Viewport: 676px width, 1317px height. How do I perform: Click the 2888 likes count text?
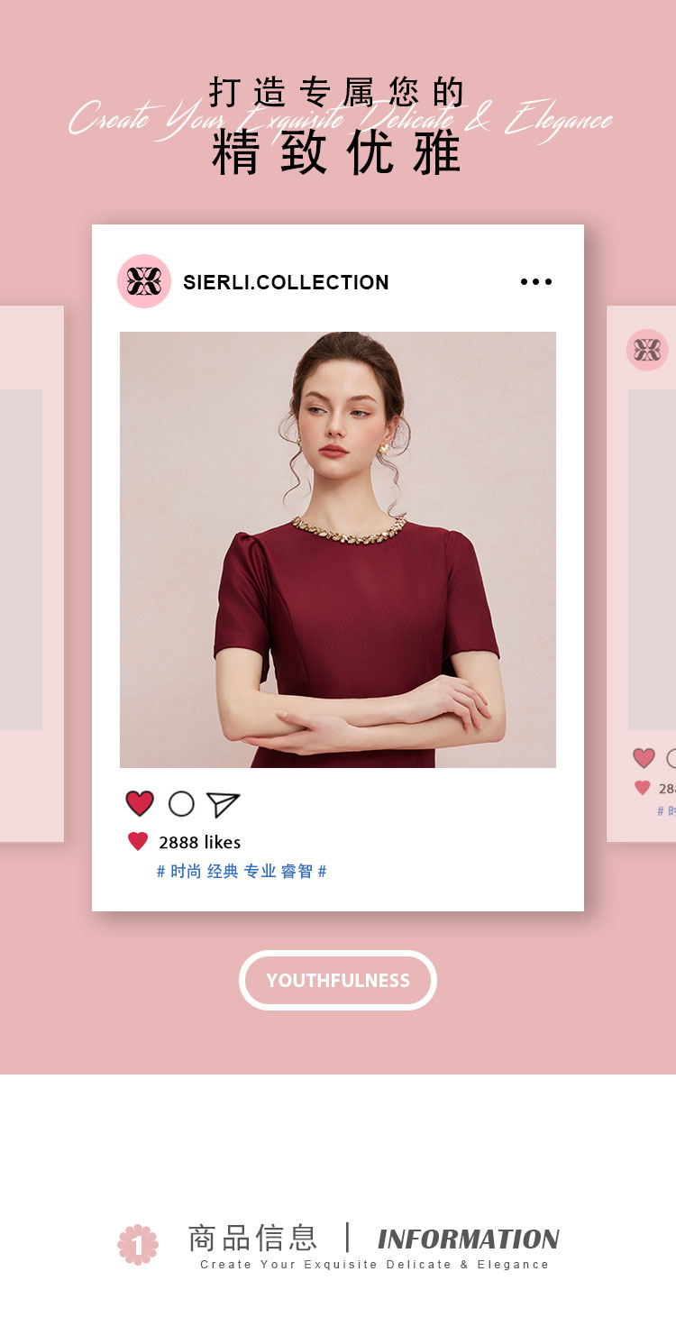(x=200, y=842)
